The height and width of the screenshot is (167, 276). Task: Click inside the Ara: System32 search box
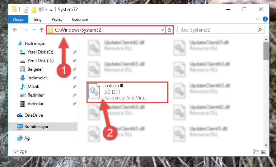pos(218,30)
